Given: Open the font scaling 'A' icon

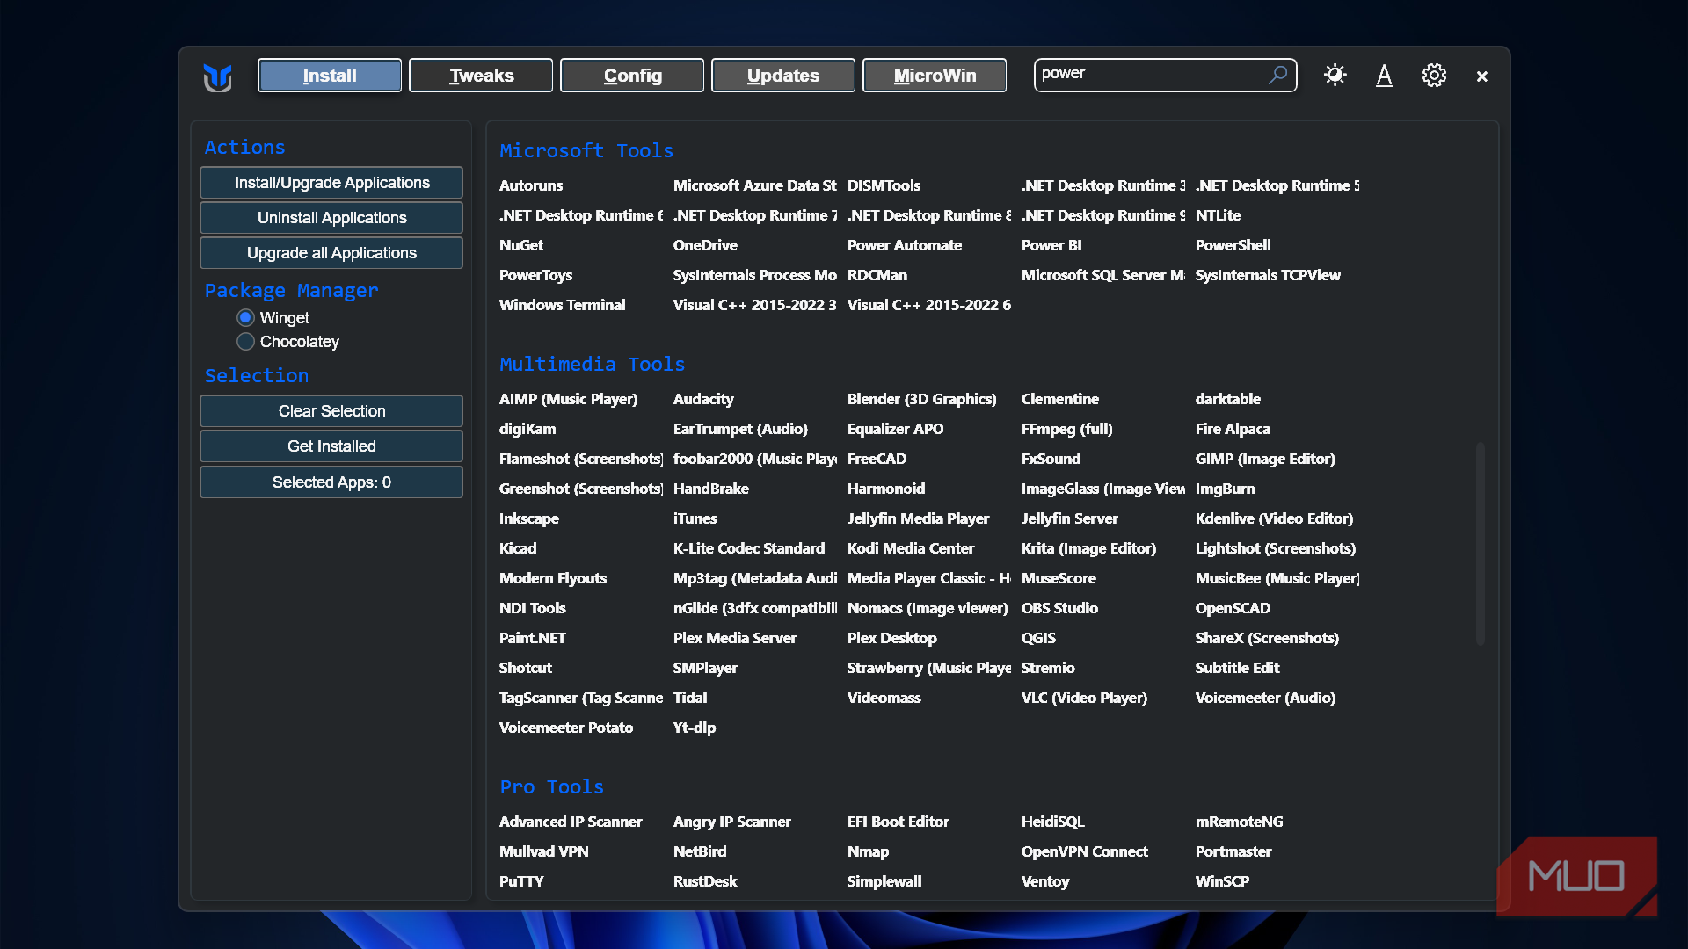Looking at the screenshot, I should click(1384, 76).
